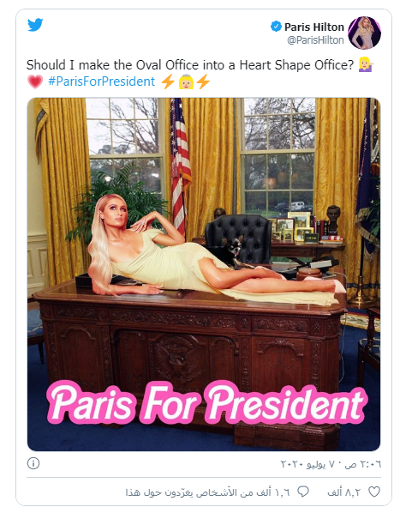Image resolution: width=406 pixels, height=513 pixels.
Task: Visit the @ParisHilton handle link
Action: click(x=315, y=40)
